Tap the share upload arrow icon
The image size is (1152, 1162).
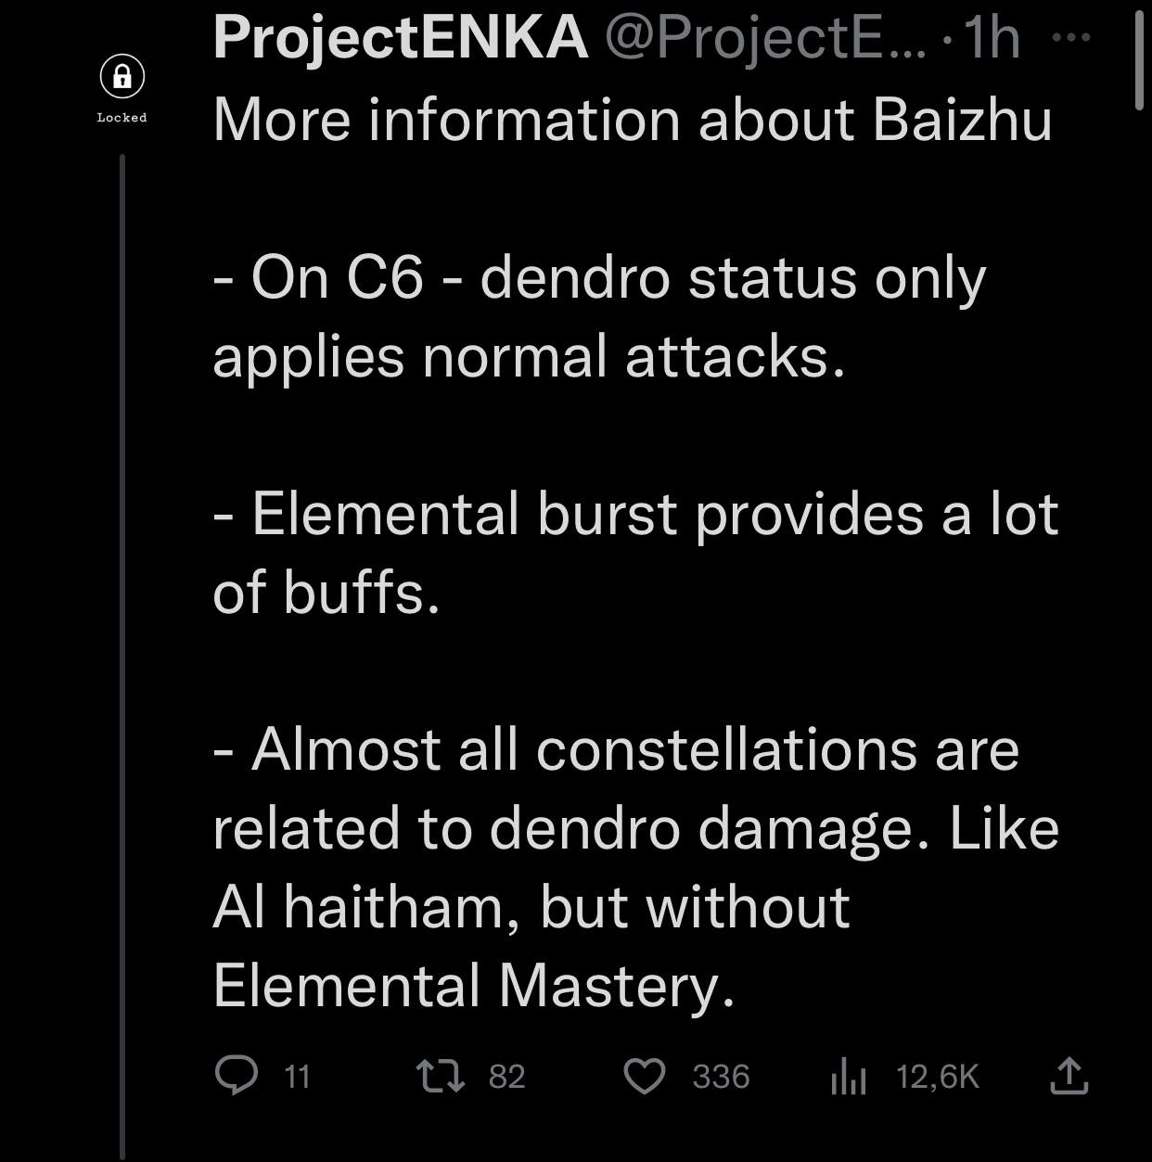click(1069, 1076)
